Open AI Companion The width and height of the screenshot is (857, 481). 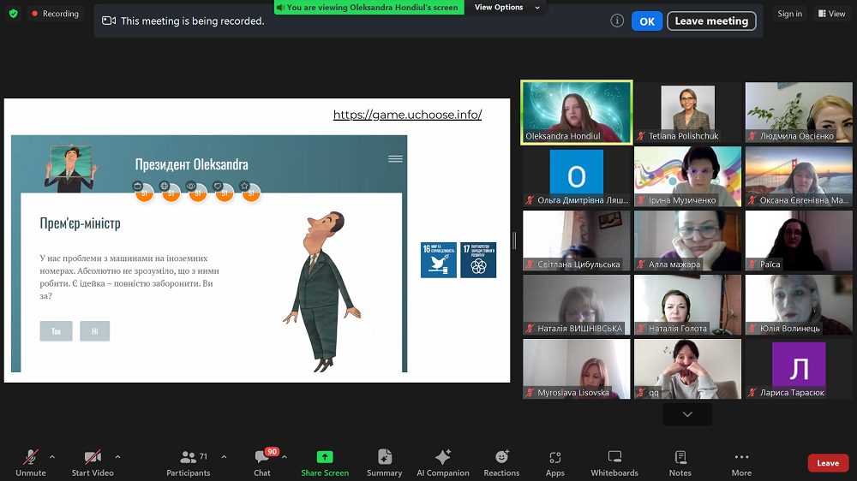tap(442, 462)
